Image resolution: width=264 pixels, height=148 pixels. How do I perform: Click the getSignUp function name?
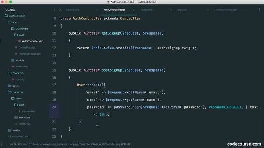[111, 33]
